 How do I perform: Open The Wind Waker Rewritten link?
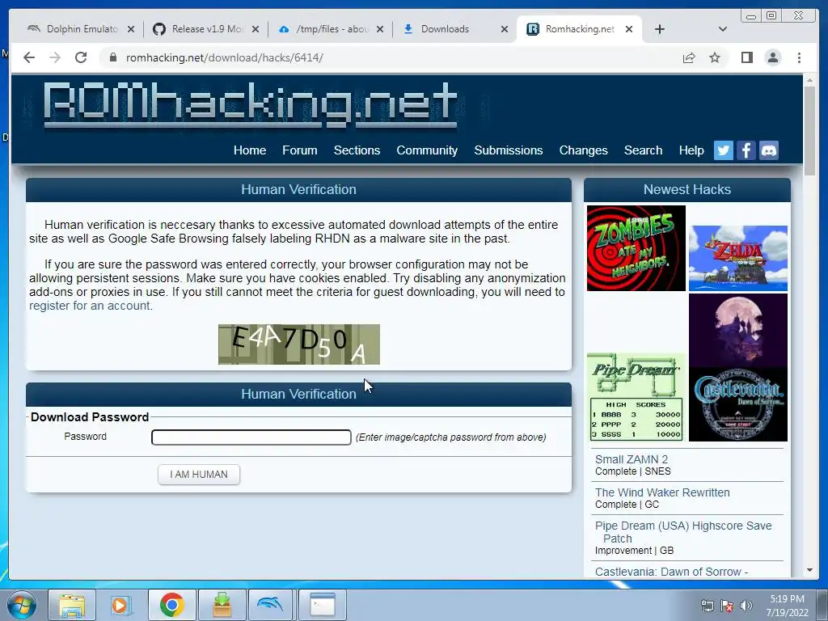(663, 492)
